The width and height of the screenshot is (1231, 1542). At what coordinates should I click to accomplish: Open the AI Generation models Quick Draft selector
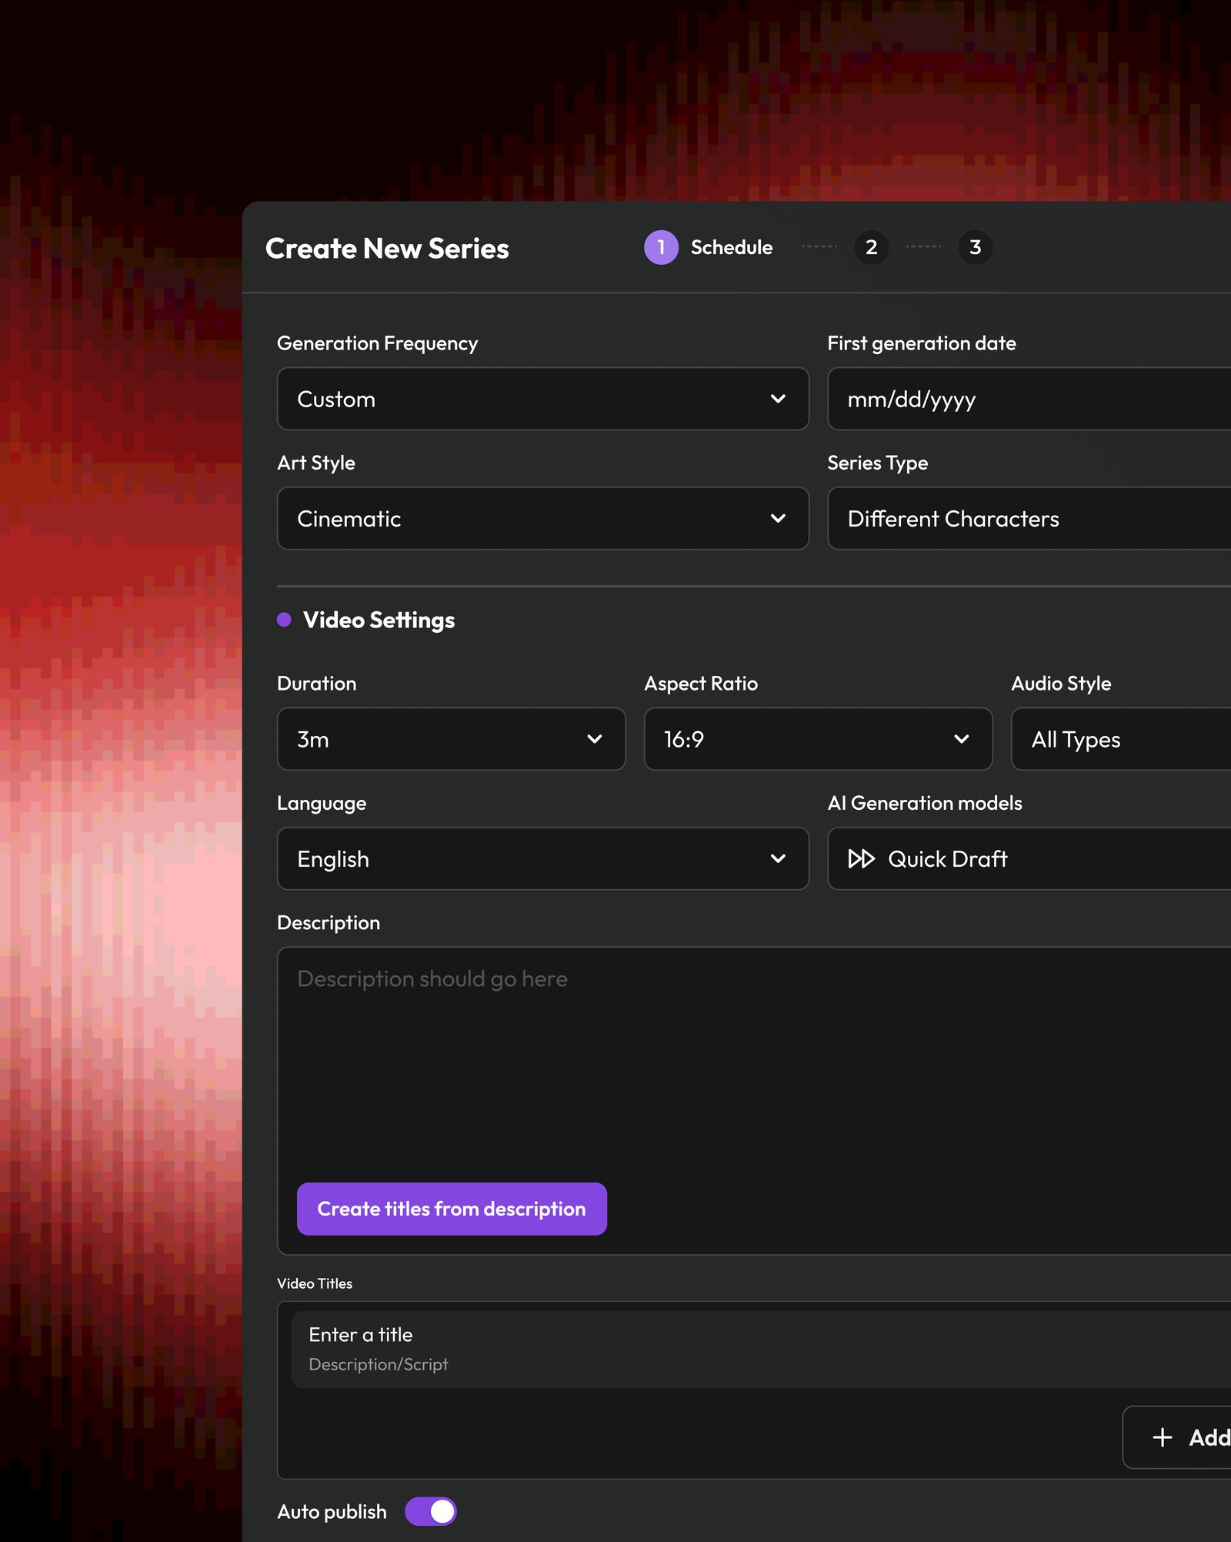(1029, 858)
